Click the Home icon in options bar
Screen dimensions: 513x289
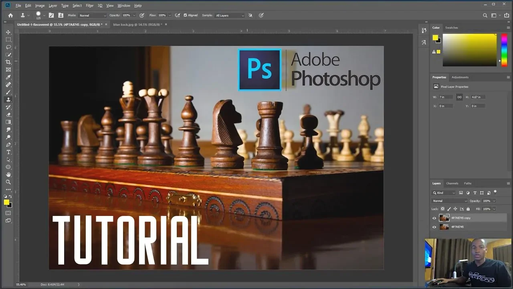click(x=10, y=15)
